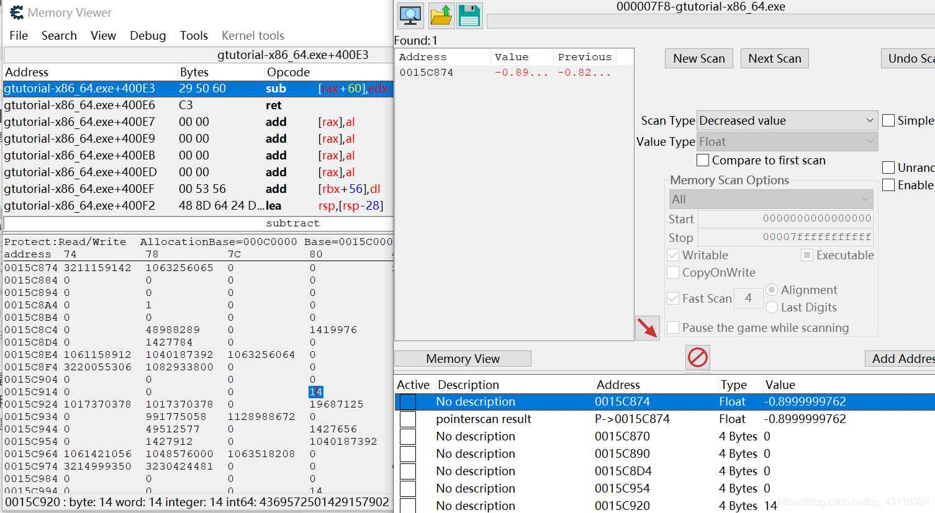This screenshot has width=935, height=513.
Task: Click Previous column header in found list
Action: point(585,57)
